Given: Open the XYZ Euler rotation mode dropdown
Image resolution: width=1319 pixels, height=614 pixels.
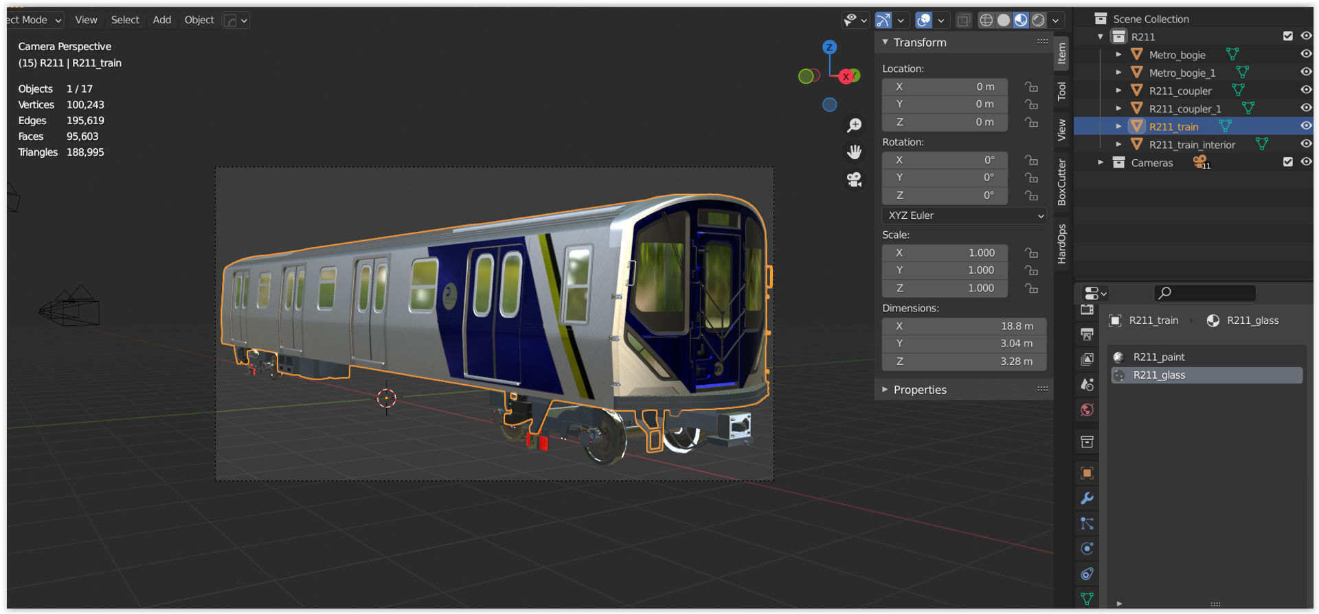Looking at the screenshot, I should [x=964, y=215].
